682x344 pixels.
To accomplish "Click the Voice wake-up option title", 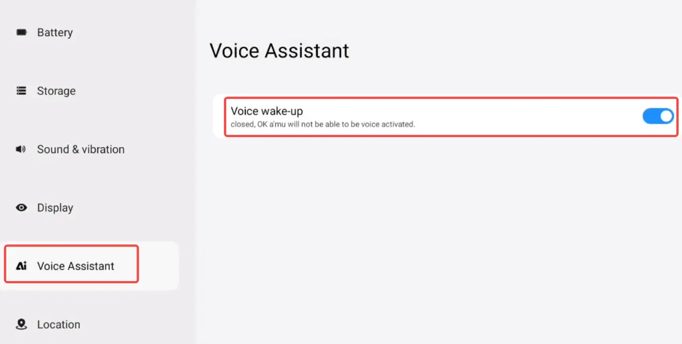I will coord(266,111).
